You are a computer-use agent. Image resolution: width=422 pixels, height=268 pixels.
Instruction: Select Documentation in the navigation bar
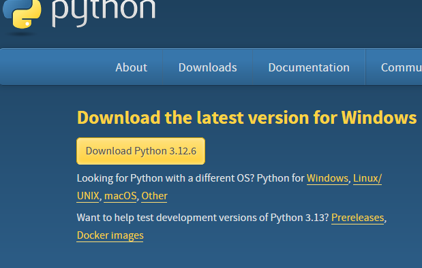click(309, 67)
